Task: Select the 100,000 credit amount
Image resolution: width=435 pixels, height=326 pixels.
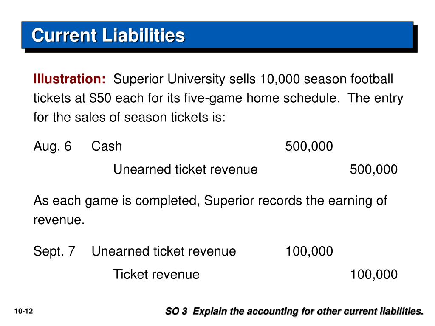Action: tap(374, 275)
